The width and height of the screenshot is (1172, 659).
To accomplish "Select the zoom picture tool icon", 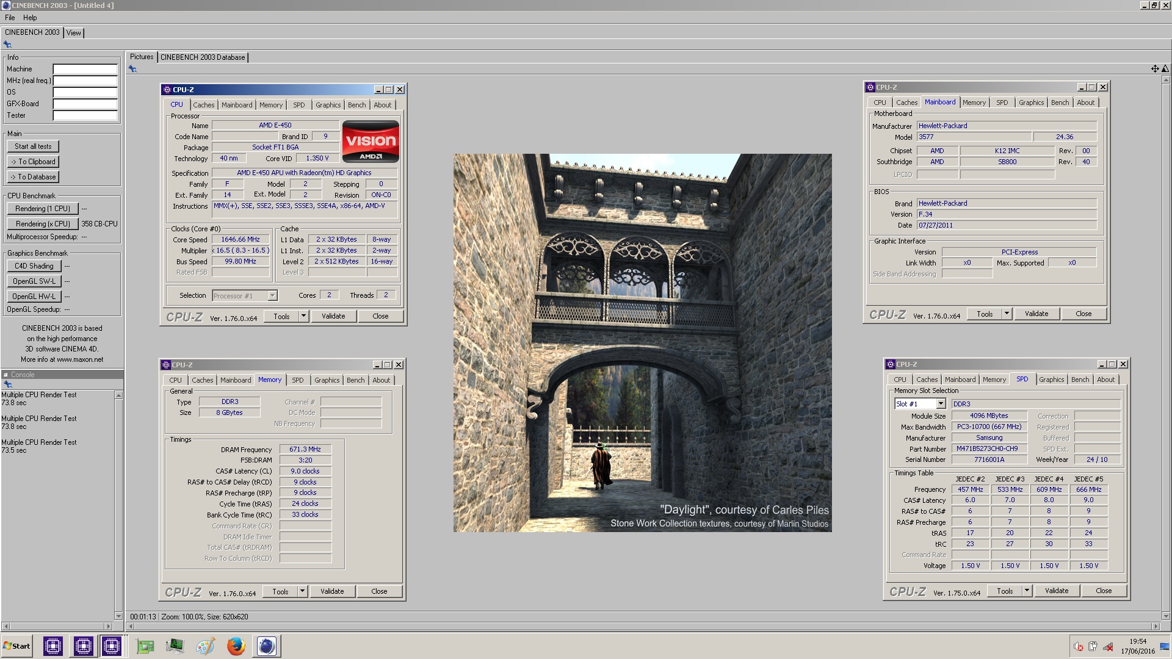I will [x=1165, y=69].
